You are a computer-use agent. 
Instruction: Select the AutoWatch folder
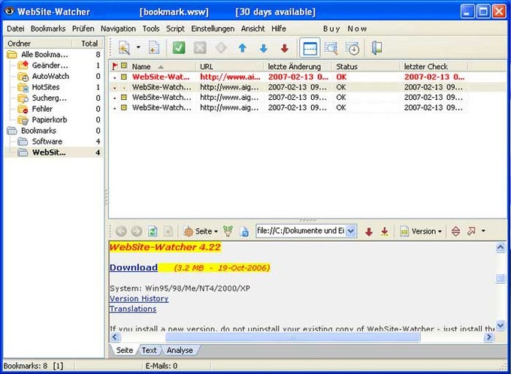point(50,77)
